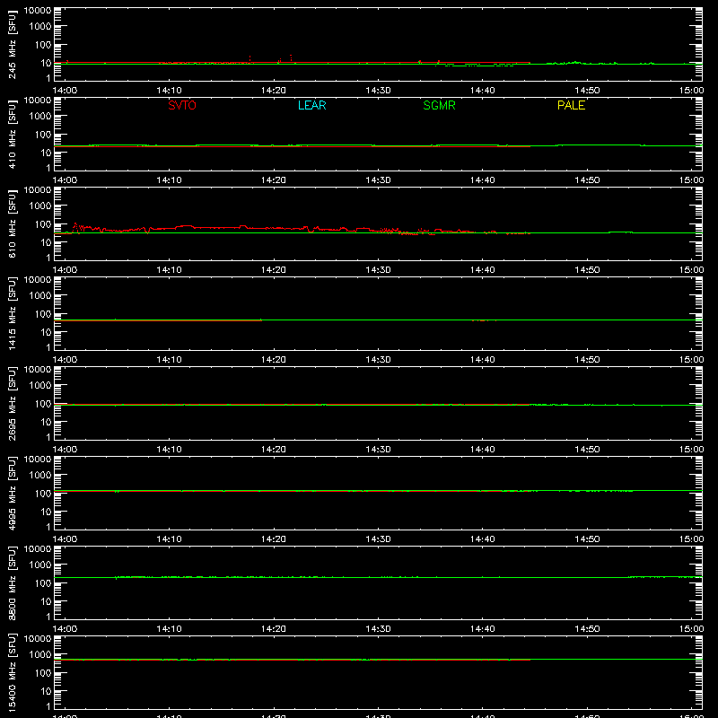Click 15:00 tick label below 1415 MHz panel
Image resolution: width=718 pixels, height=718 pixels.
pyautogui.click(x=691, y=360)
